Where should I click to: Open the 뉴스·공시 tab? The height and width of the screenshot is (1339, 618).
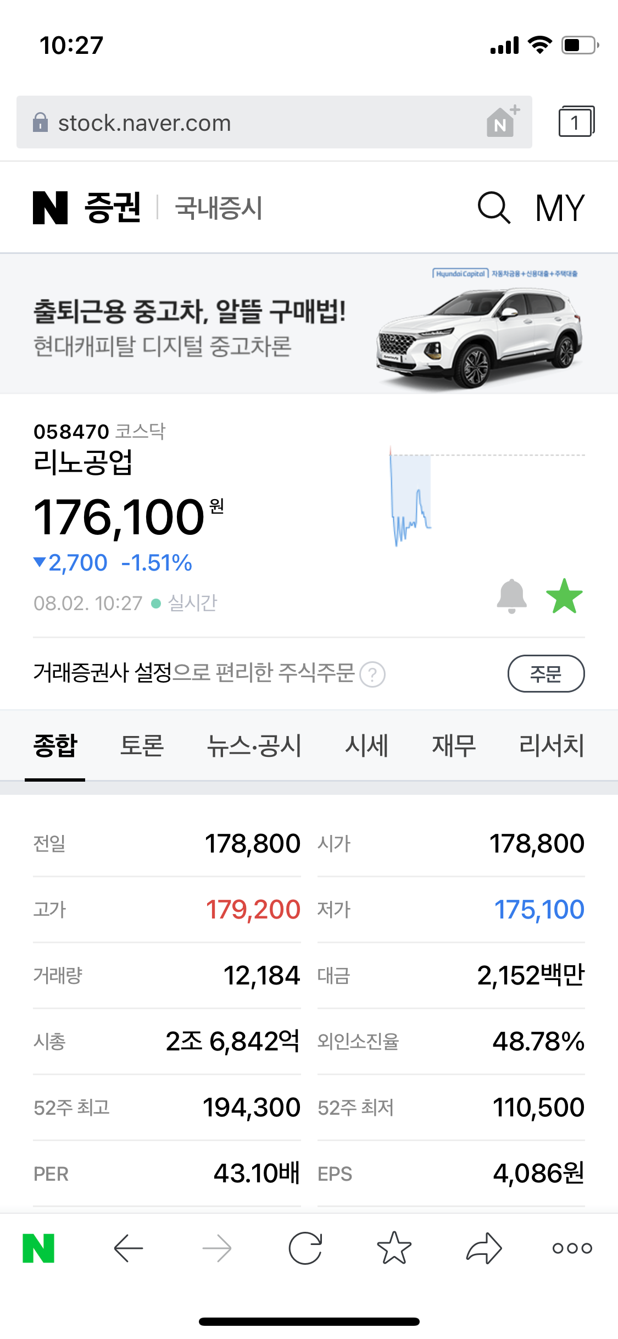click(x=254, y=746)
